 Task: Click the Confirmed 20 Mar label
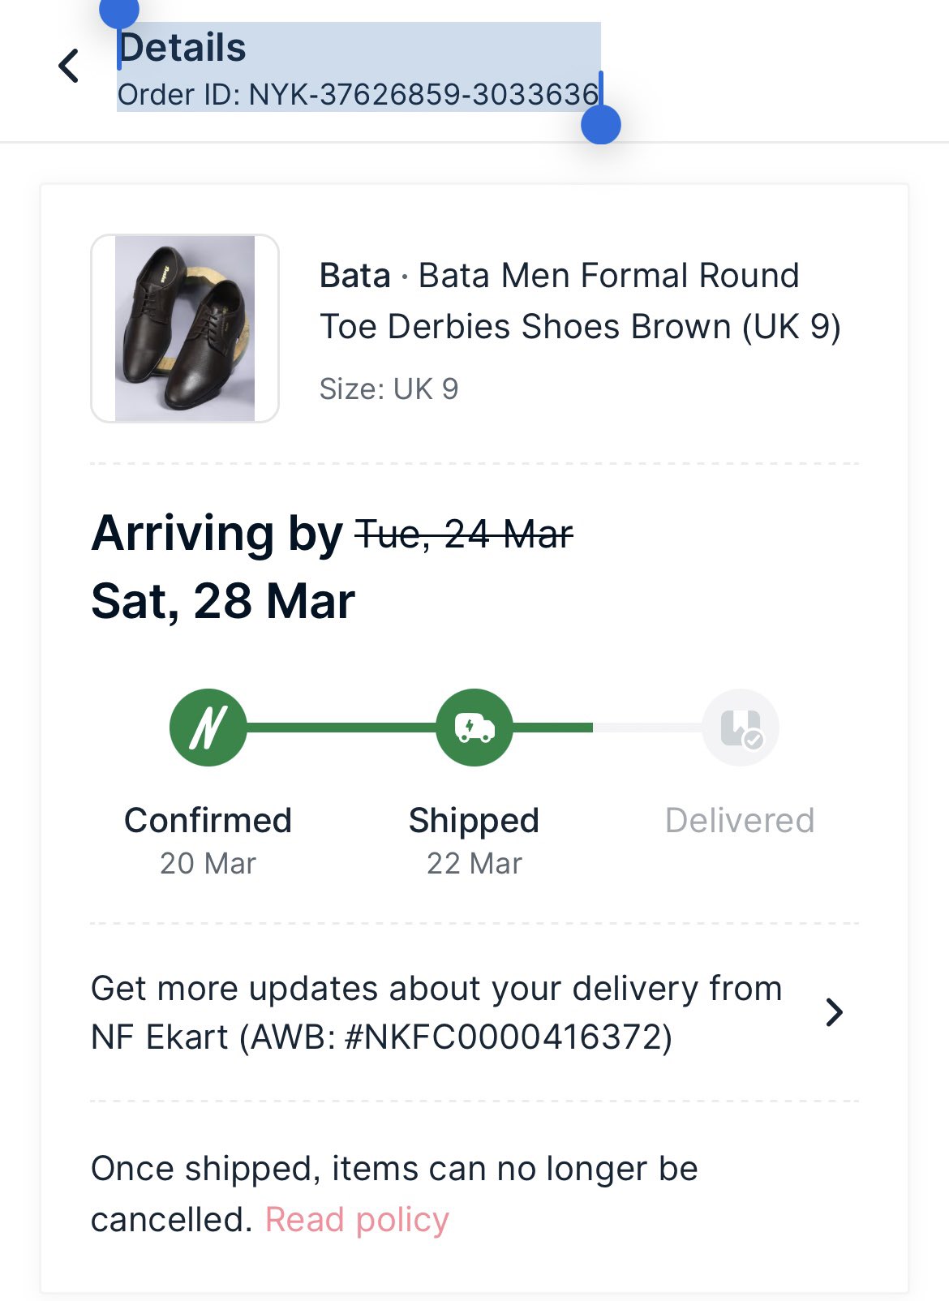(x=208, y=840)
